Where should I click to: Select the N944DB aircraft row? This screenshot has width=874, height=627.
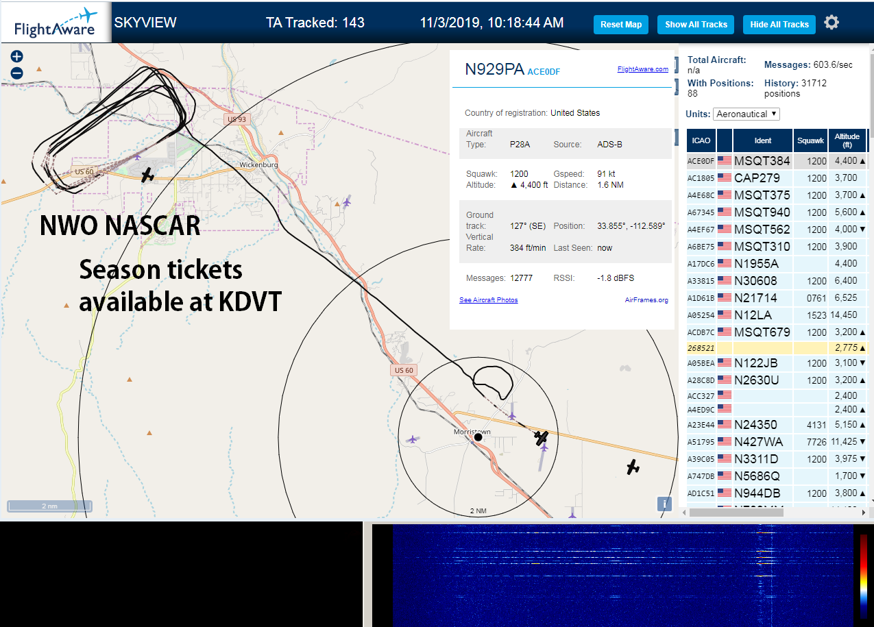click(x=777, y=493)
